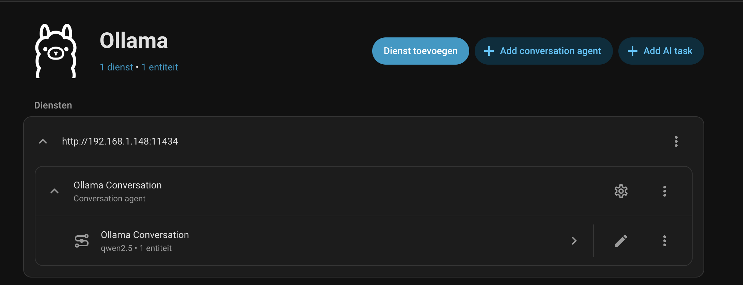
Task: Collapse the http://192.168.1.148:11434 service section
Action: coord(43,141)
